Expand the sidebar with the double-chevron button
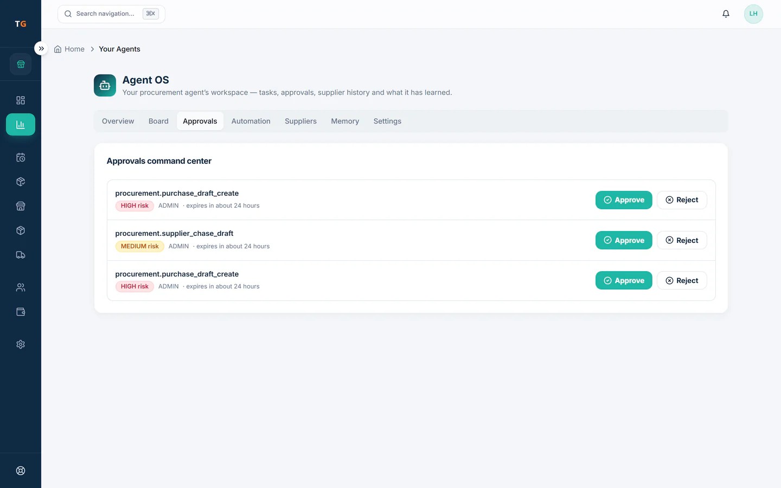The height and width of the screenshot is (488, 781). (x=41, y=49)
